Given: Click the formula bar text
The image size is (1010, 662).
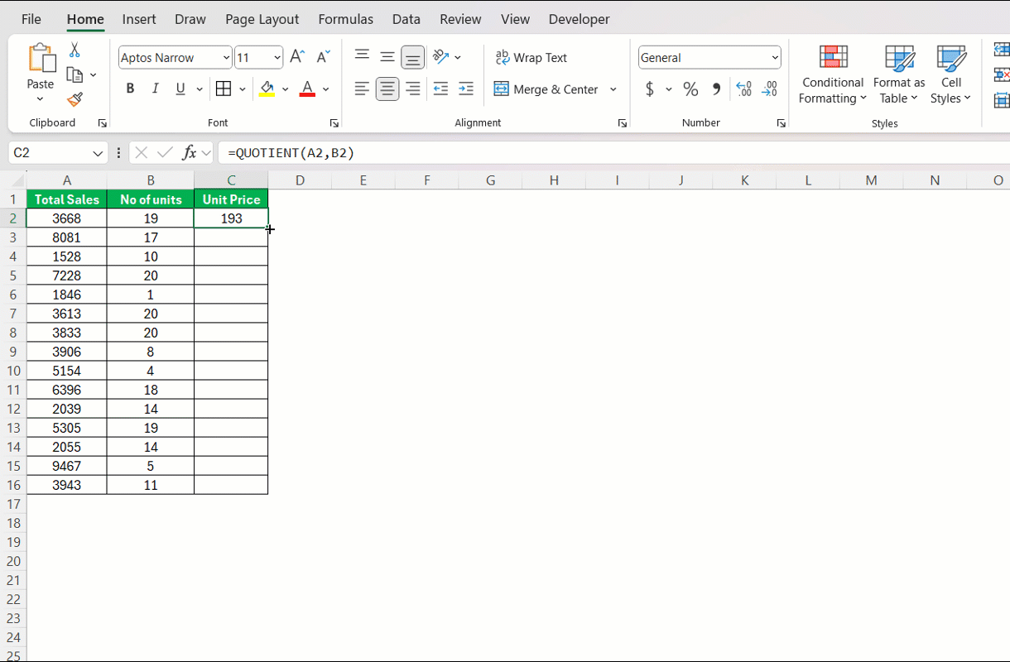Looking at the screenshot, I should click(291, 152).
